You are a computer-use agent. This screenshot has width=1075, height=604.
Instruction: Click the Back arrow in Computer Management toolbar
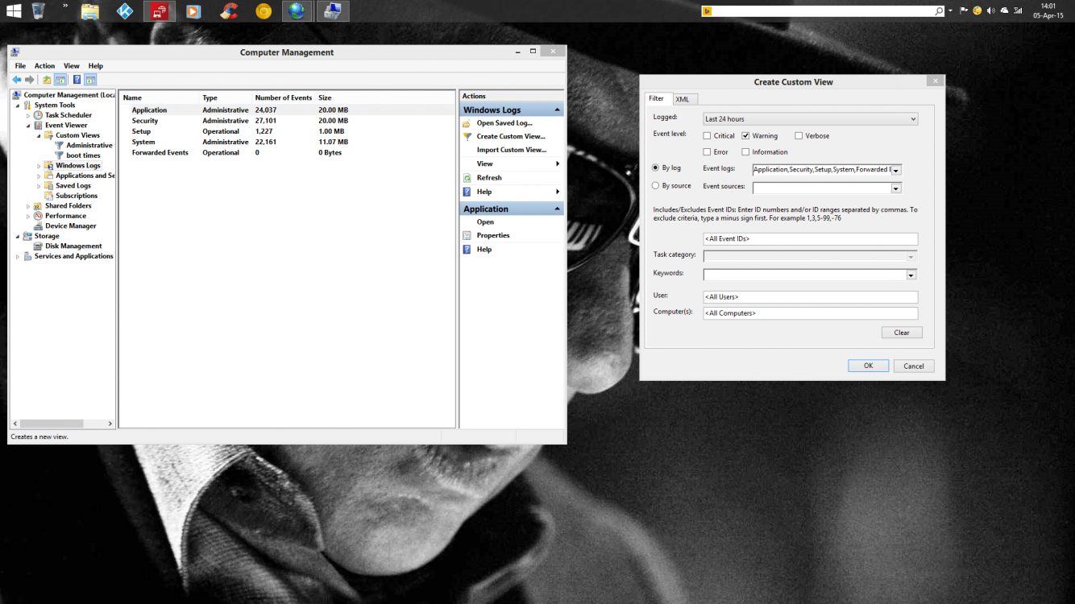click(17, 80)
